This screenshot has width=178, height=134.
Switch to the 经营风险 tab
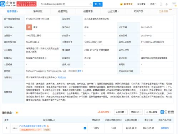point(63,11)
